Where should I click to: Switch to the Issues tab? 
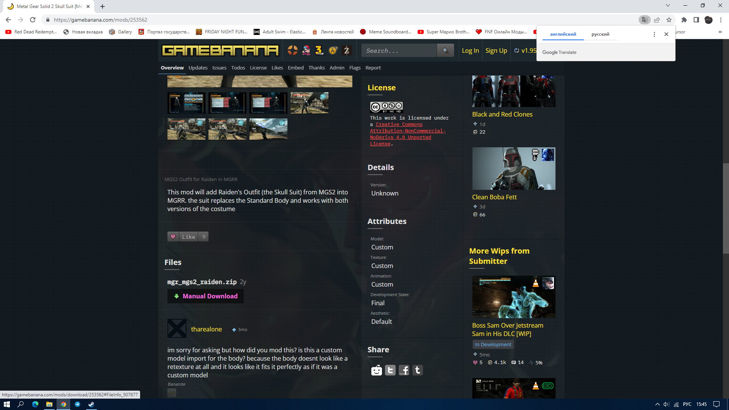[x=219, y=68]
